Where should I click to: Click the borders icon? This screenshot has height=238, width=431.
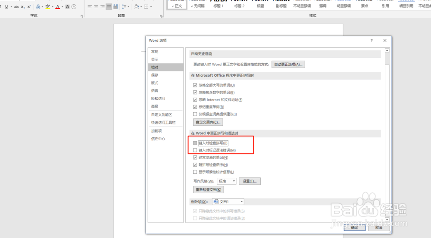(x=146, y=6)
